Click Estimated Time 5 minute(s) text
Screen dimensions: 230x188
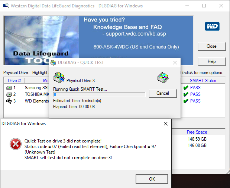pos(77,101)
